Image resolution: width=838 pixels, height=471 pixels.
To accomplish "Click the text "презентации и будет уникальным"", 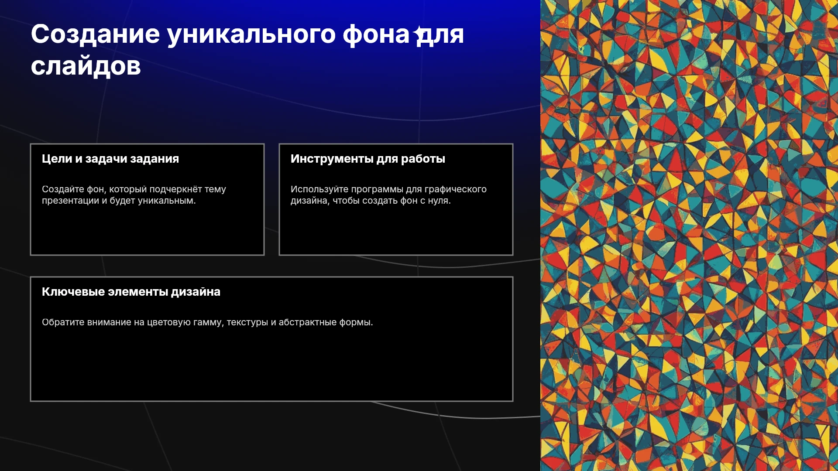I will coord(117,201).
